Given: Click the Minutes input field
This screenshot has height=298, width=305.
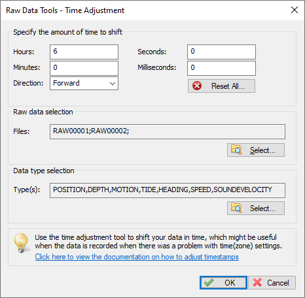Looking at the screenshot, I should 84,68.
